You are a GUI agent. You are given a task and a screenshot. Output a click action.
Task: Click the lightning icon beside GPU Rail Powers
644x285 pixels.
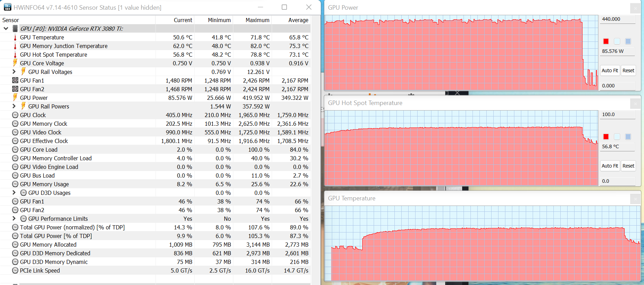[24, 106]
